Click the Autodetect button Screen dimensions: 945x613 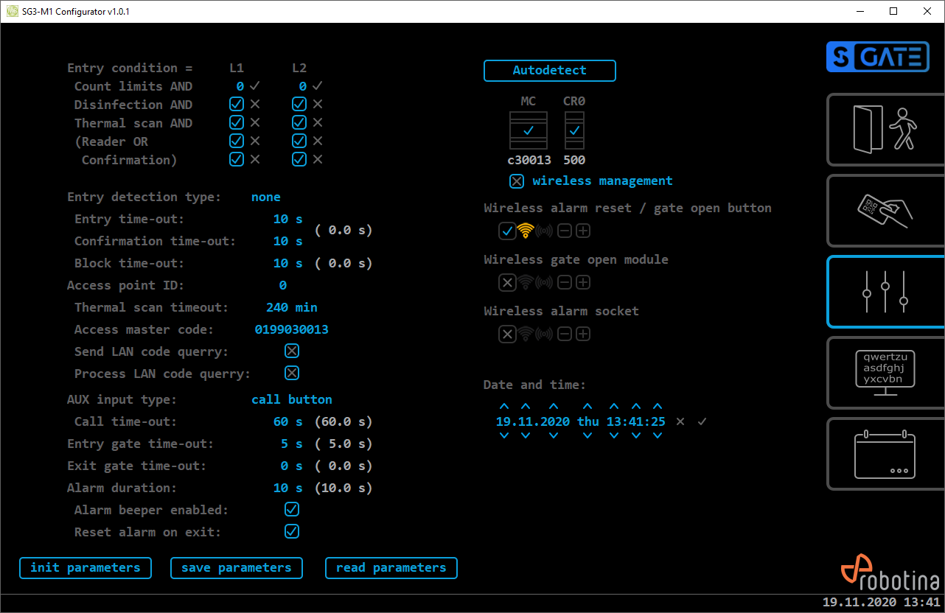pyautogui.click(x=549, y=71)
